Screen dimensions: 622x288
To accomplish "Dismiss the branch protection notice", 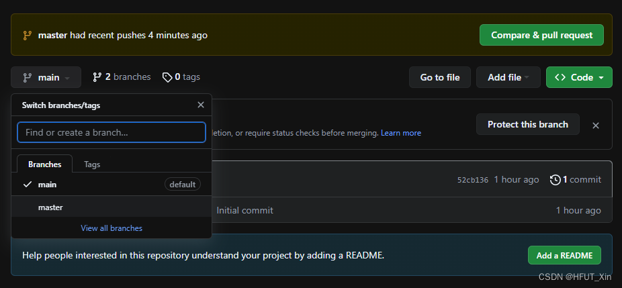I will tap(595, 126).
